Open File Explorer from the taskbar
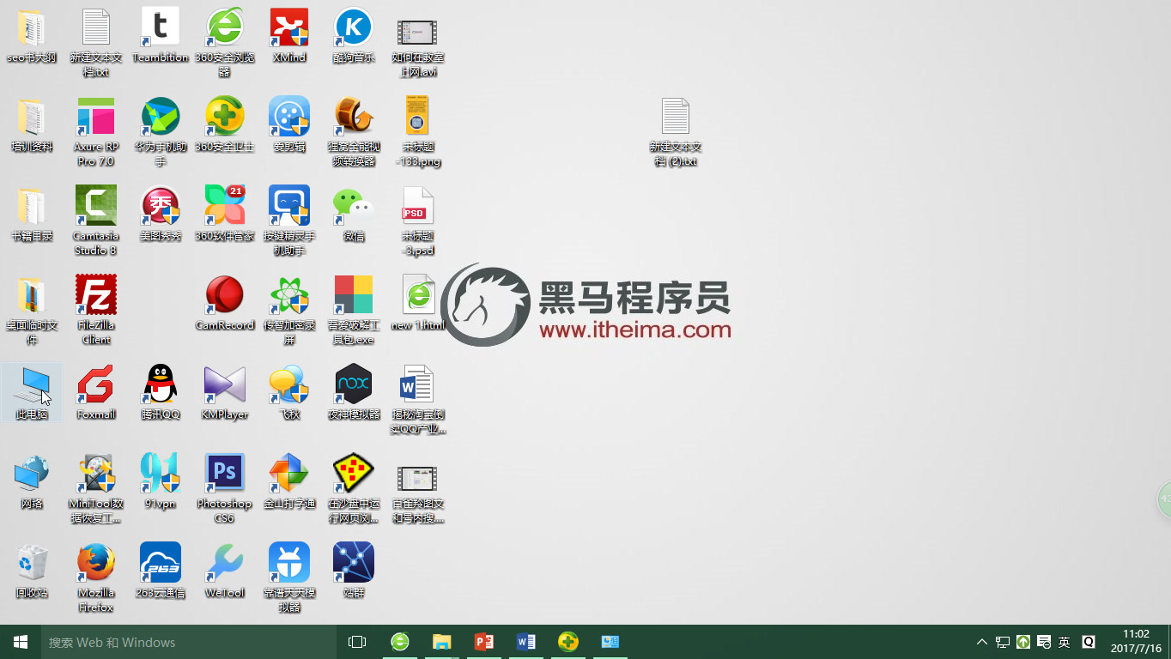This screenshot has width=1171, height=659. pos(441,642)
